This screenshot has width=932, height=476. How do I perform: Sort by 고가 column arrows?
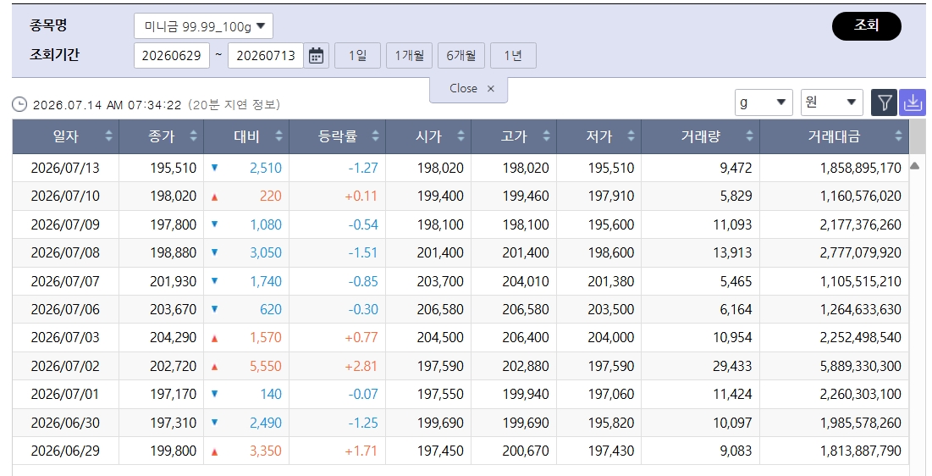tap(546, 136)
